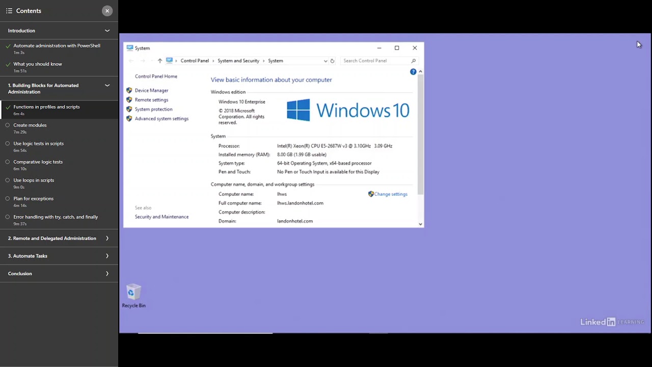Select System and Security in breadcrumb
The image size is (652, 367).
[x=238, y=61]
